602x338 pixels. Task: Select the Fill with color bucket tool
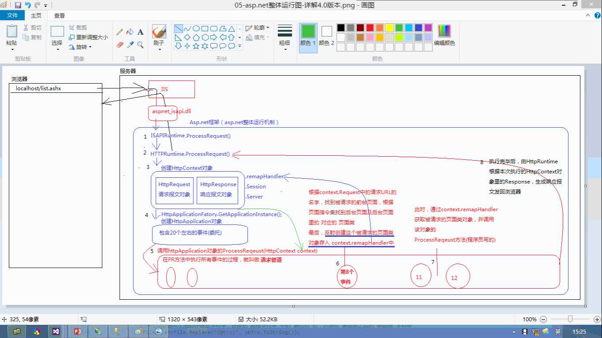click(130, 32)
